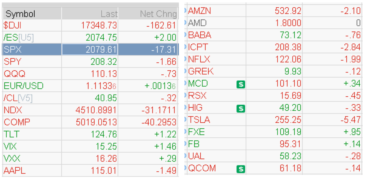
Task: Click the AAPL last price 115.01
Action: 104,171
